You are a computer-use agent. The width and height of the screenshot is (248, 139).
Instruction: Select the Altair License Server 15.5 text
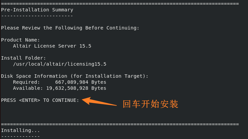click(52, 46)
